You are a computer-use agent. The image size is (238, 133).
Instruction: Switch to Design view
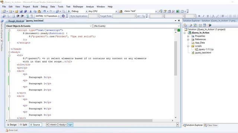pyautogui.click(x=12, y=125)
